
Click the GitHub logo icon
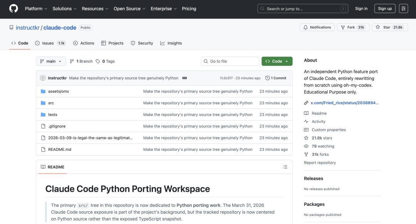point(13,8)
